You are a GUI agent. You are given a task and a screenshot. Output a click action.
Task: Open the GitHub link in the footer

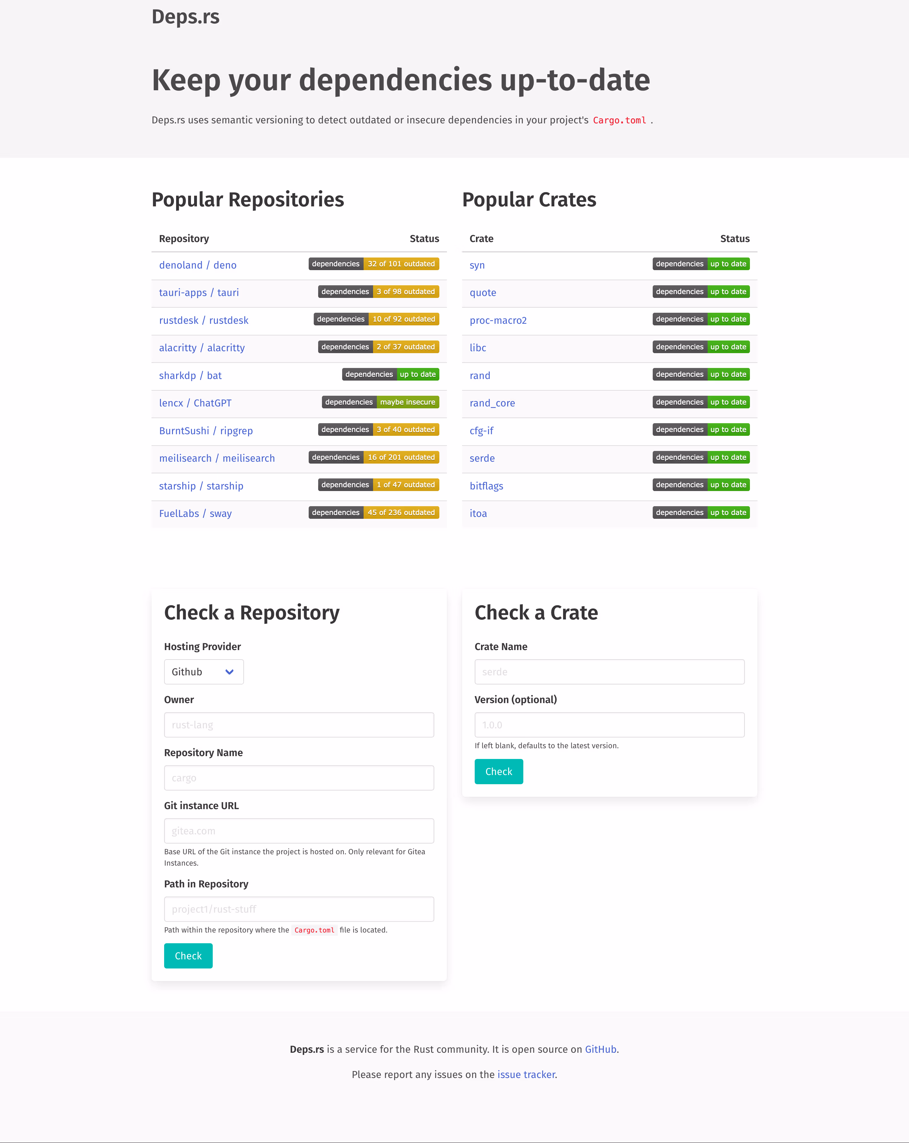(600, 1049)
